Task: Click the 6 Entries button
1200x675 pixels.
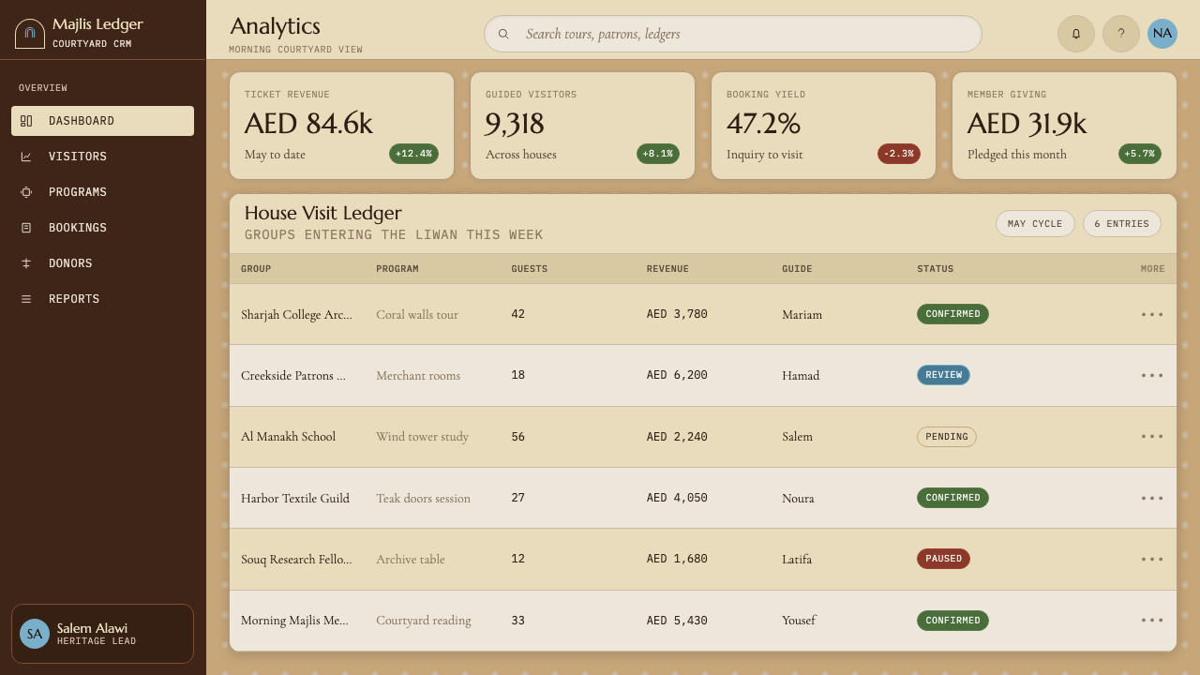Action: tap(1121, 224)
